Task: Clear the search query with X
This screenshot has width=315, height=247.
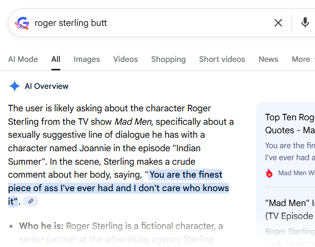Action: click(278, 23)
